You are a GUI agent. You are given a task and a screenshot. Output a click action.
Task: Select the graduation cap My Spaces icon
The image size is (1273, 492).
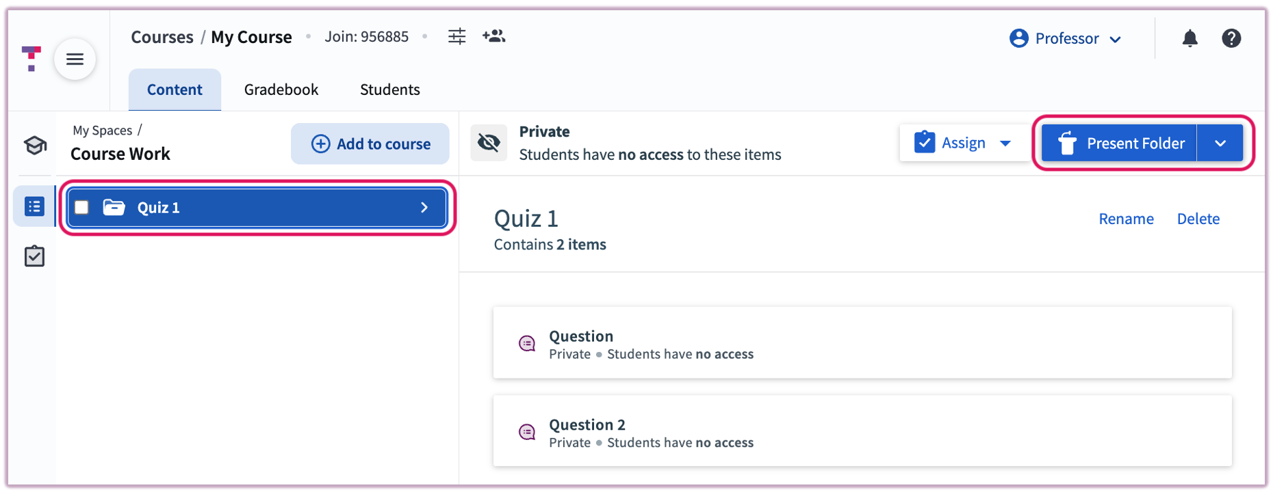[34, 144]
